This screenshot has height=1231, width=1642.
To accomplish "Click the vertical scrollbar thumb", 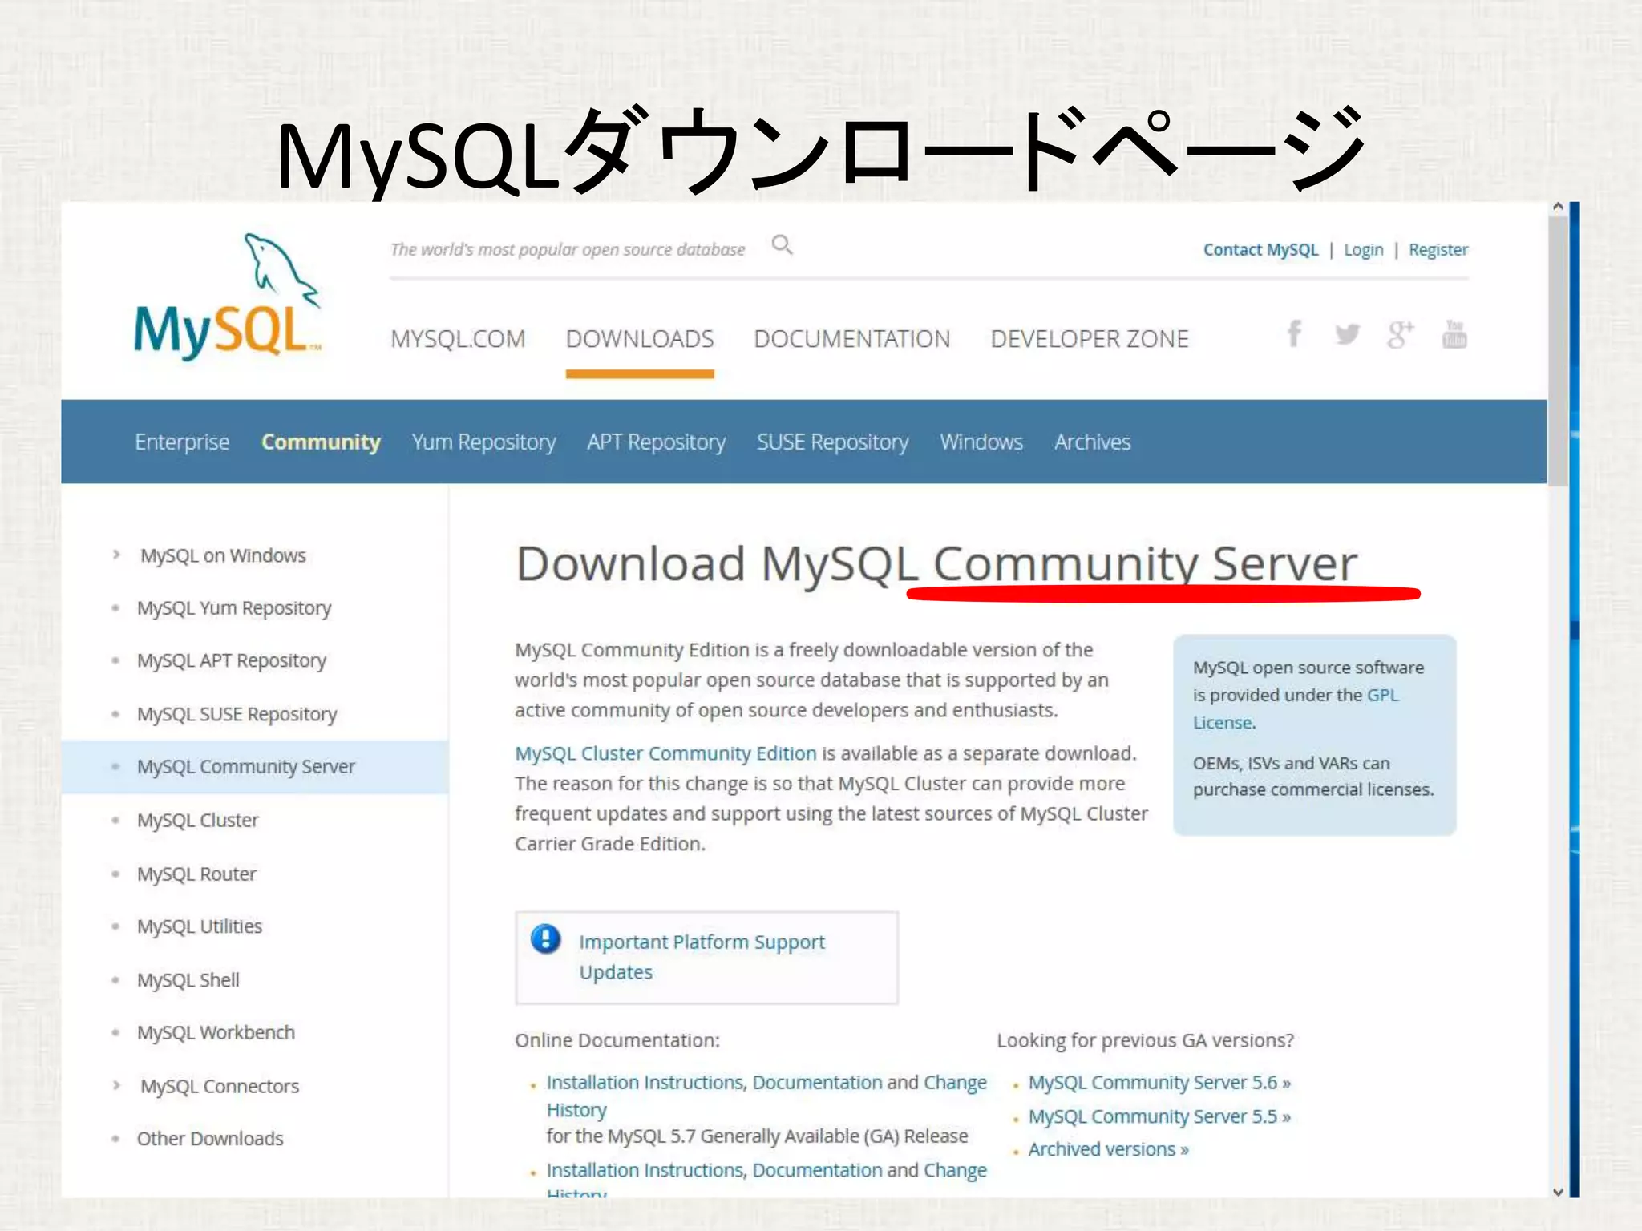I will (1558, 351).
